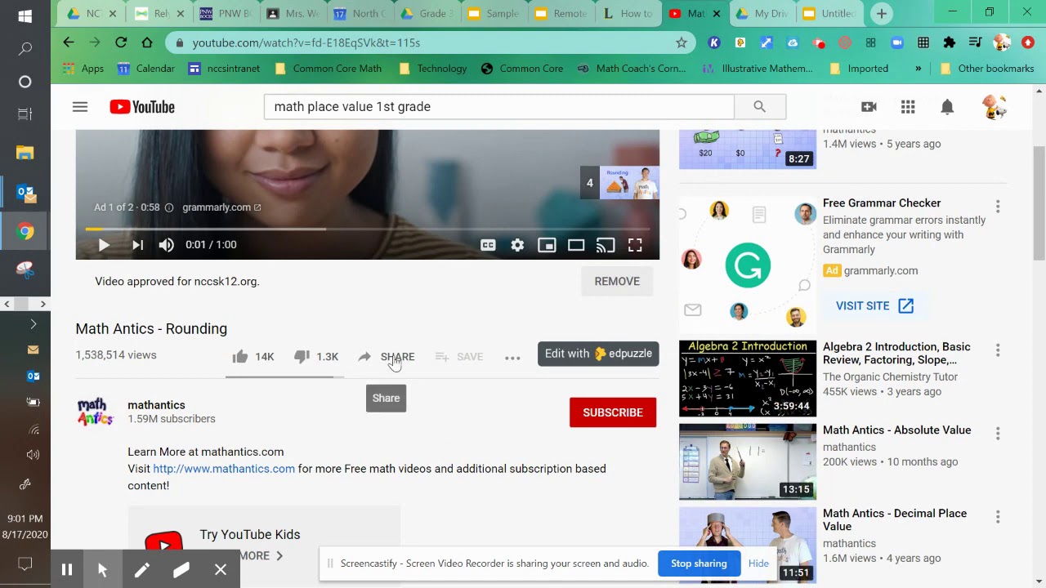Open the Math Antics - Decimal Place Value title
Screen dimensions: 1046x588
tap(895, 519)
